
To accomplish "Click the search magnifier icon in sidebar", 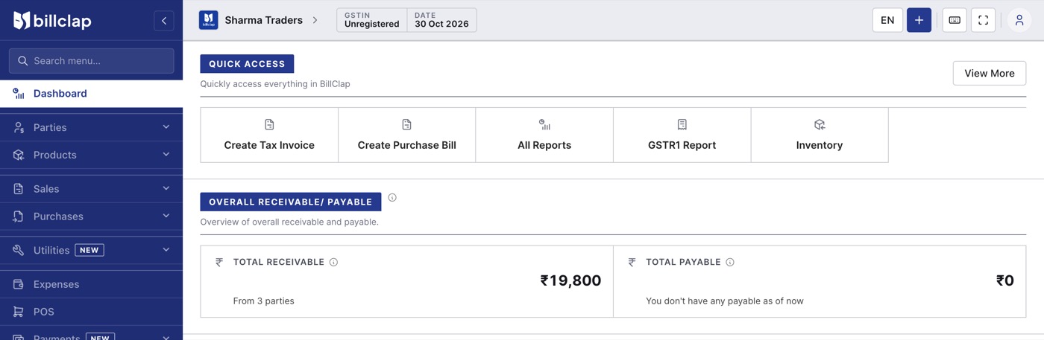I will 22,61.
